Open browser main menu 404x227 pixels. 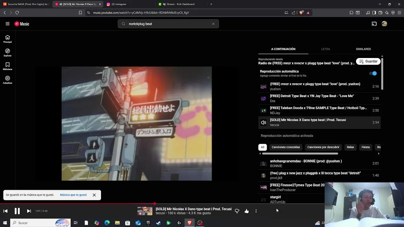(x=400, y=13)
